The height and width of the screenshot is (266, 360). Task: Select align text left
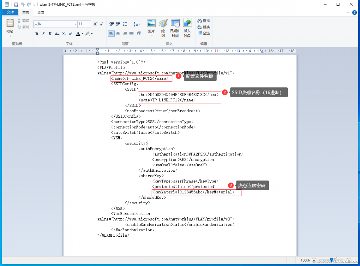pyautogui.click(x=111, y=34)
